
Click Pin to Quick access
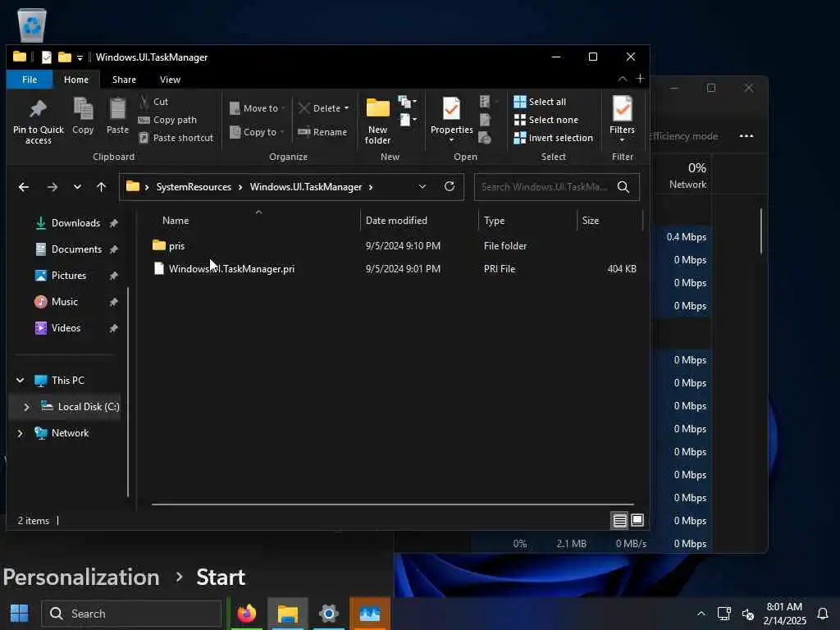[x=38, y=121]
